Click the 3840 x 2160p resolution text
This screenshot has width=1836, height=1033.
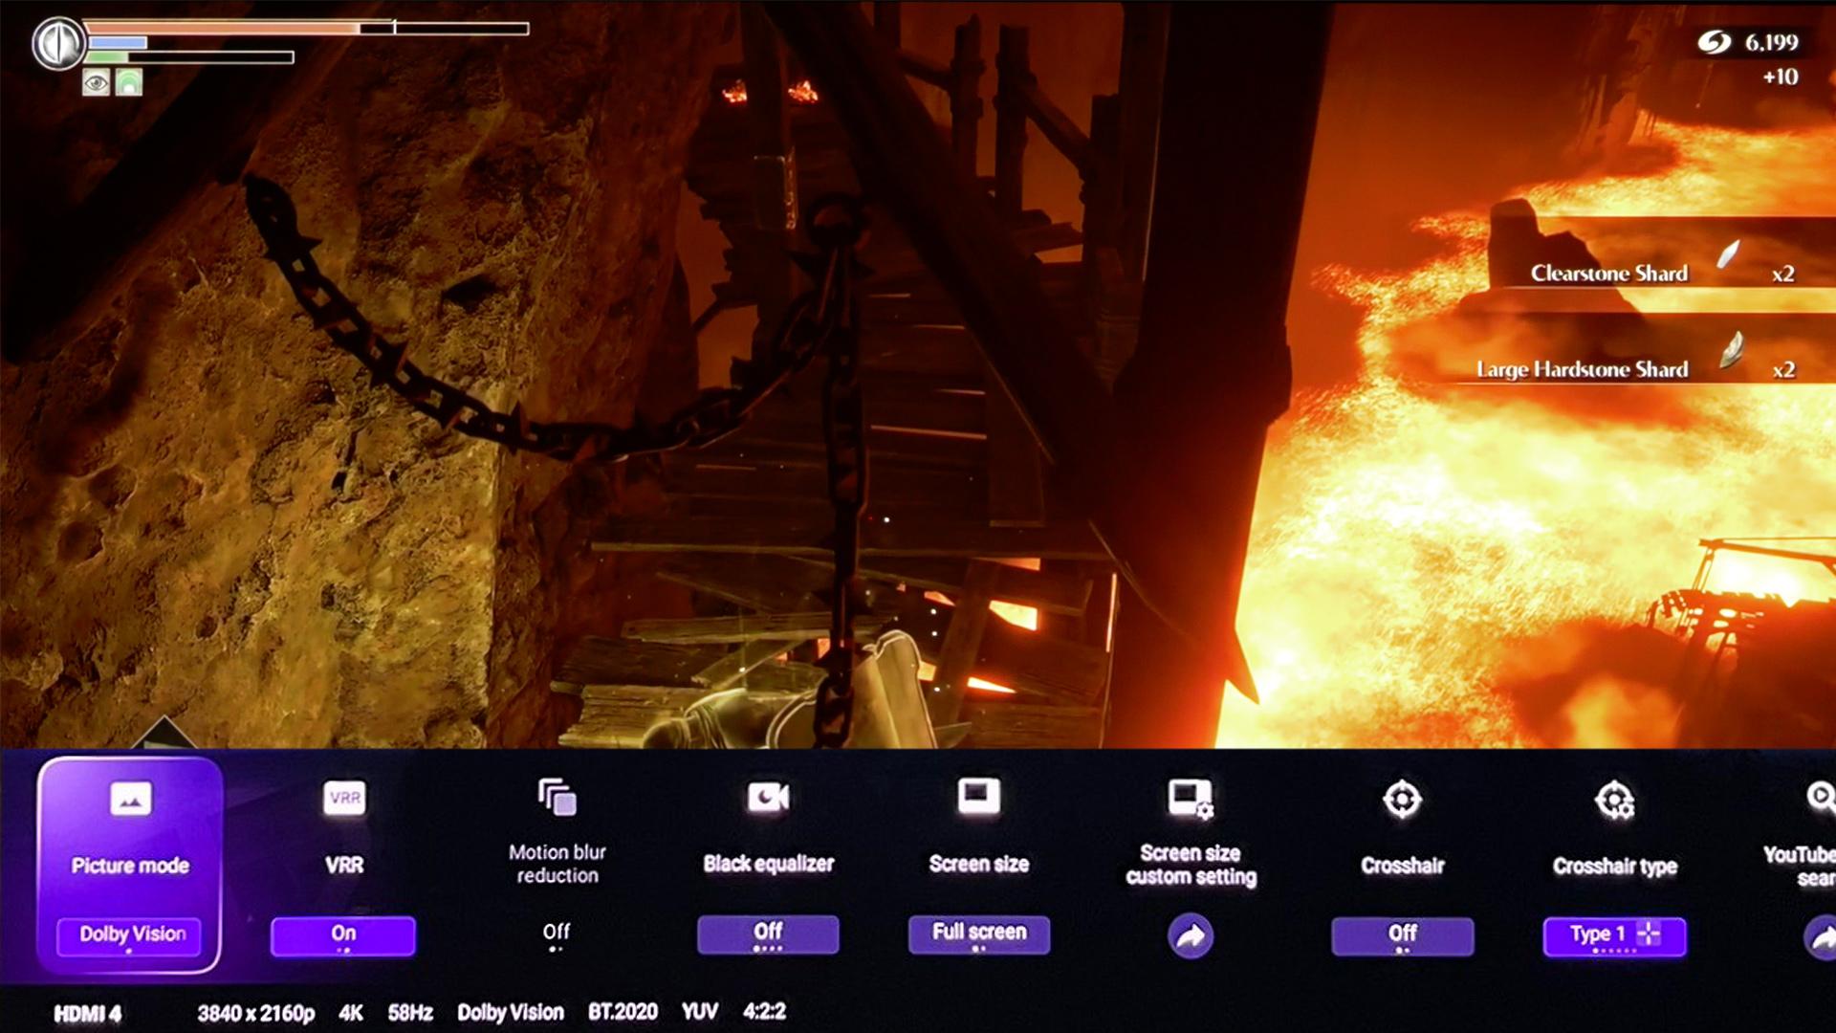pos(256,1014)
